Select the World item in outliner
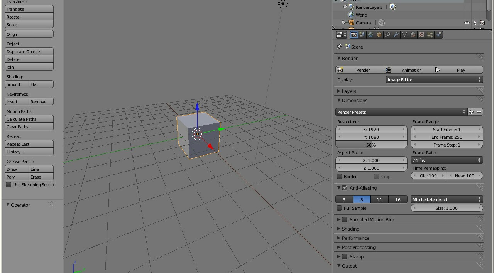 tap(361, 15)
